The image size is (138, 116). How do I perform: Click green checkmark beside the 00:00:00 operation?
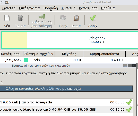[x=129, y=102]
